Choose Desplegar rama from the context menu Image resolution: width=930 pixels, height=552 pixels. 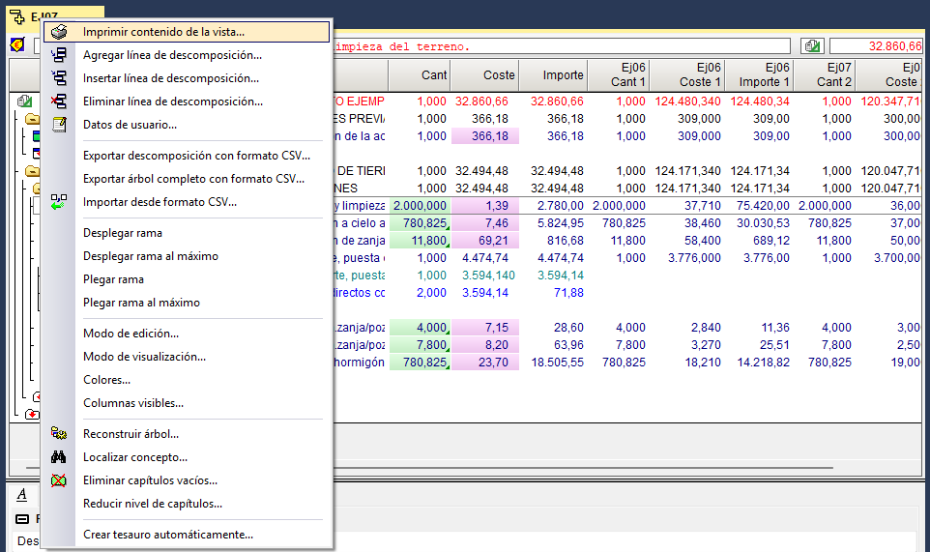123,233
